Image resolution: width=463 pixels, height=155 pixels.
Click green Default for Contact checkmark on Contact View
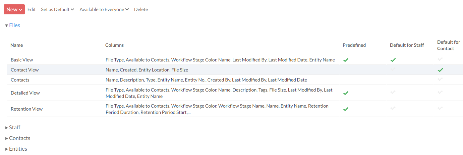(440, 70)
